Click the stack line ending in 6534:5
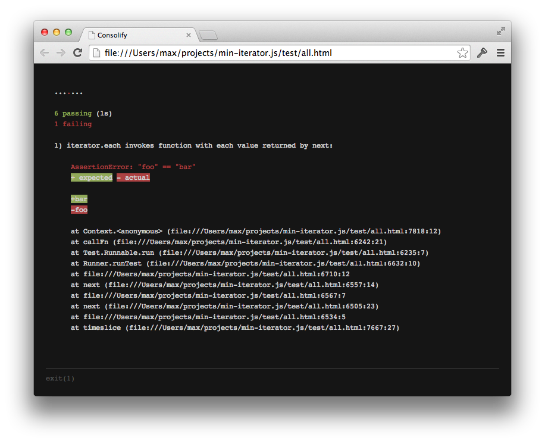Screen dimensions: 545x443 (208, 317)
